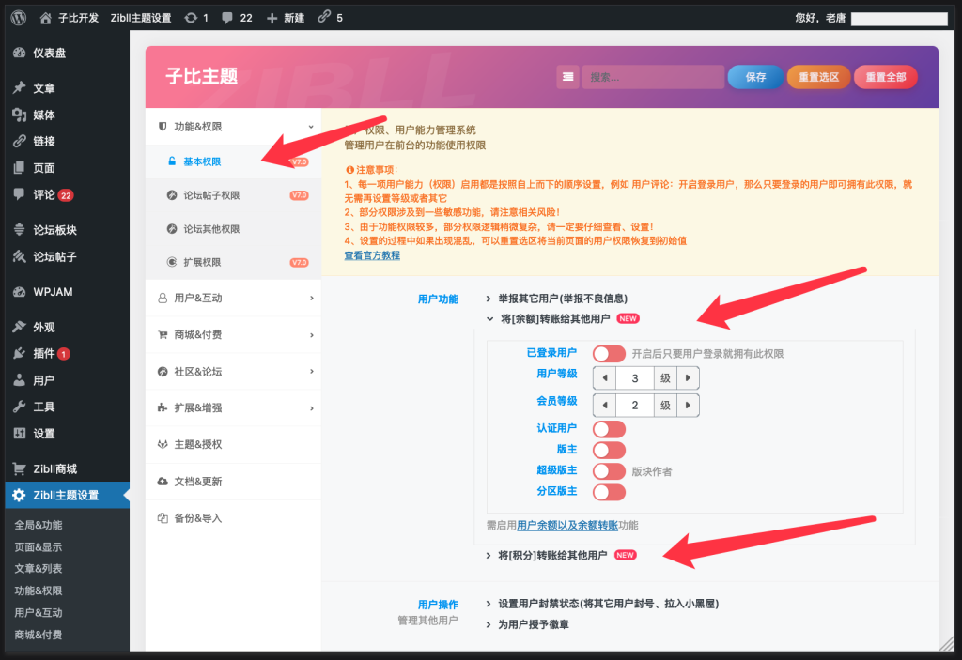962x660 pixels.
Task: Focus the 搜索 search field
Action: pos(653,77)
